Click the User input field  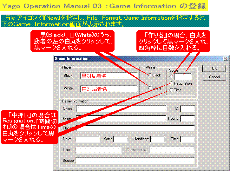pyautogui.click(x=99, y=150)
